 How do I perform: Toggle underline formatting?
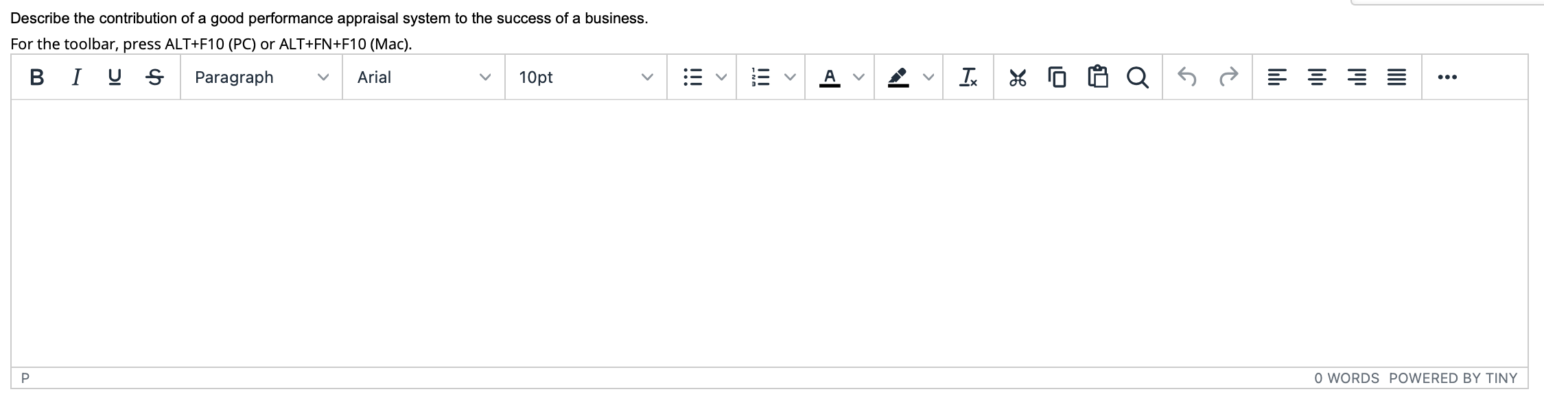coord(115,77)
